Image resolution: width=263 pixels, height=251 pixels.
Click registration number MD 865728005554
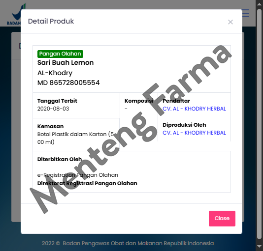pyautogui.click(x=68, y=83)
